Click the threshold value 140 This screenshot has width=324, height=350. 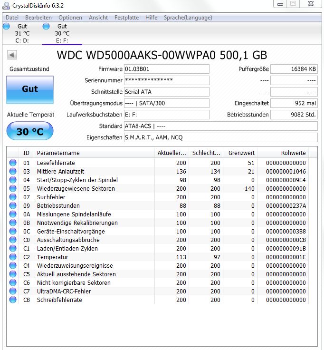(249, 189)
